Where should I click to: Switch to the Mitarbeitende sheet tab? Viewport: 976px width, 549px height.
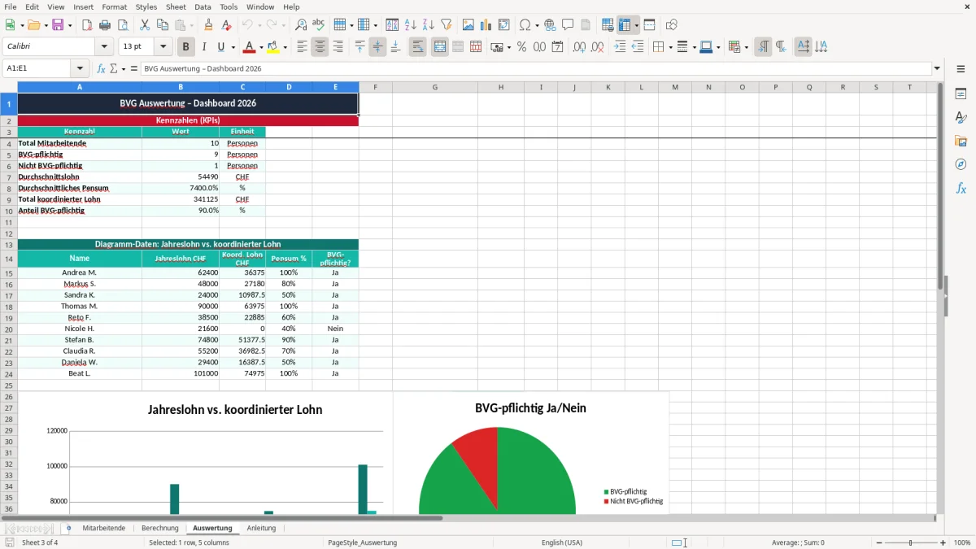[103, 528]
